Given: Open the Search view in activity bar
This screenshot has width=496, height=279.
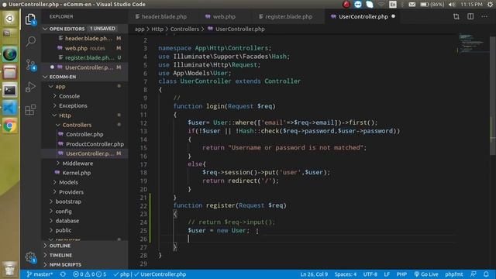Looking at the screenshot, I should pos(30,41).
